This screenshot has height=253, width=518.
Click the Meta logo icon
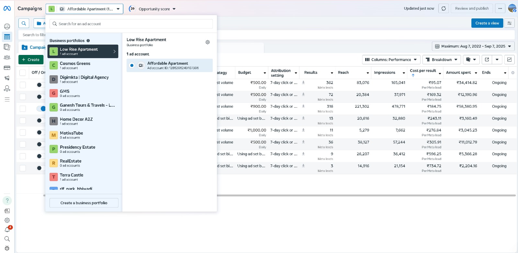(7, 8)
